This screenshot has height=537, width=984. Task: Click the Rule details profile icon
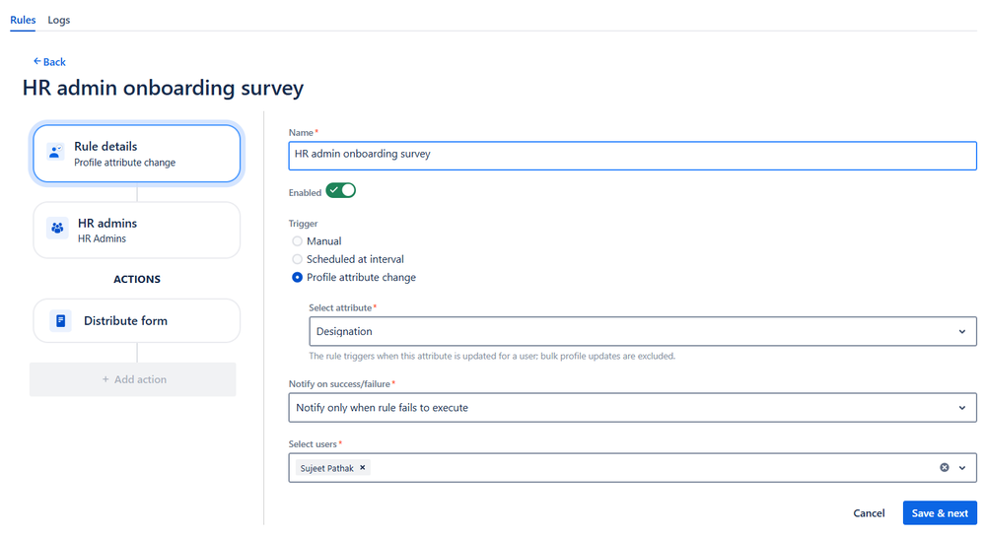pyautogui.click(x=56, y=153)
